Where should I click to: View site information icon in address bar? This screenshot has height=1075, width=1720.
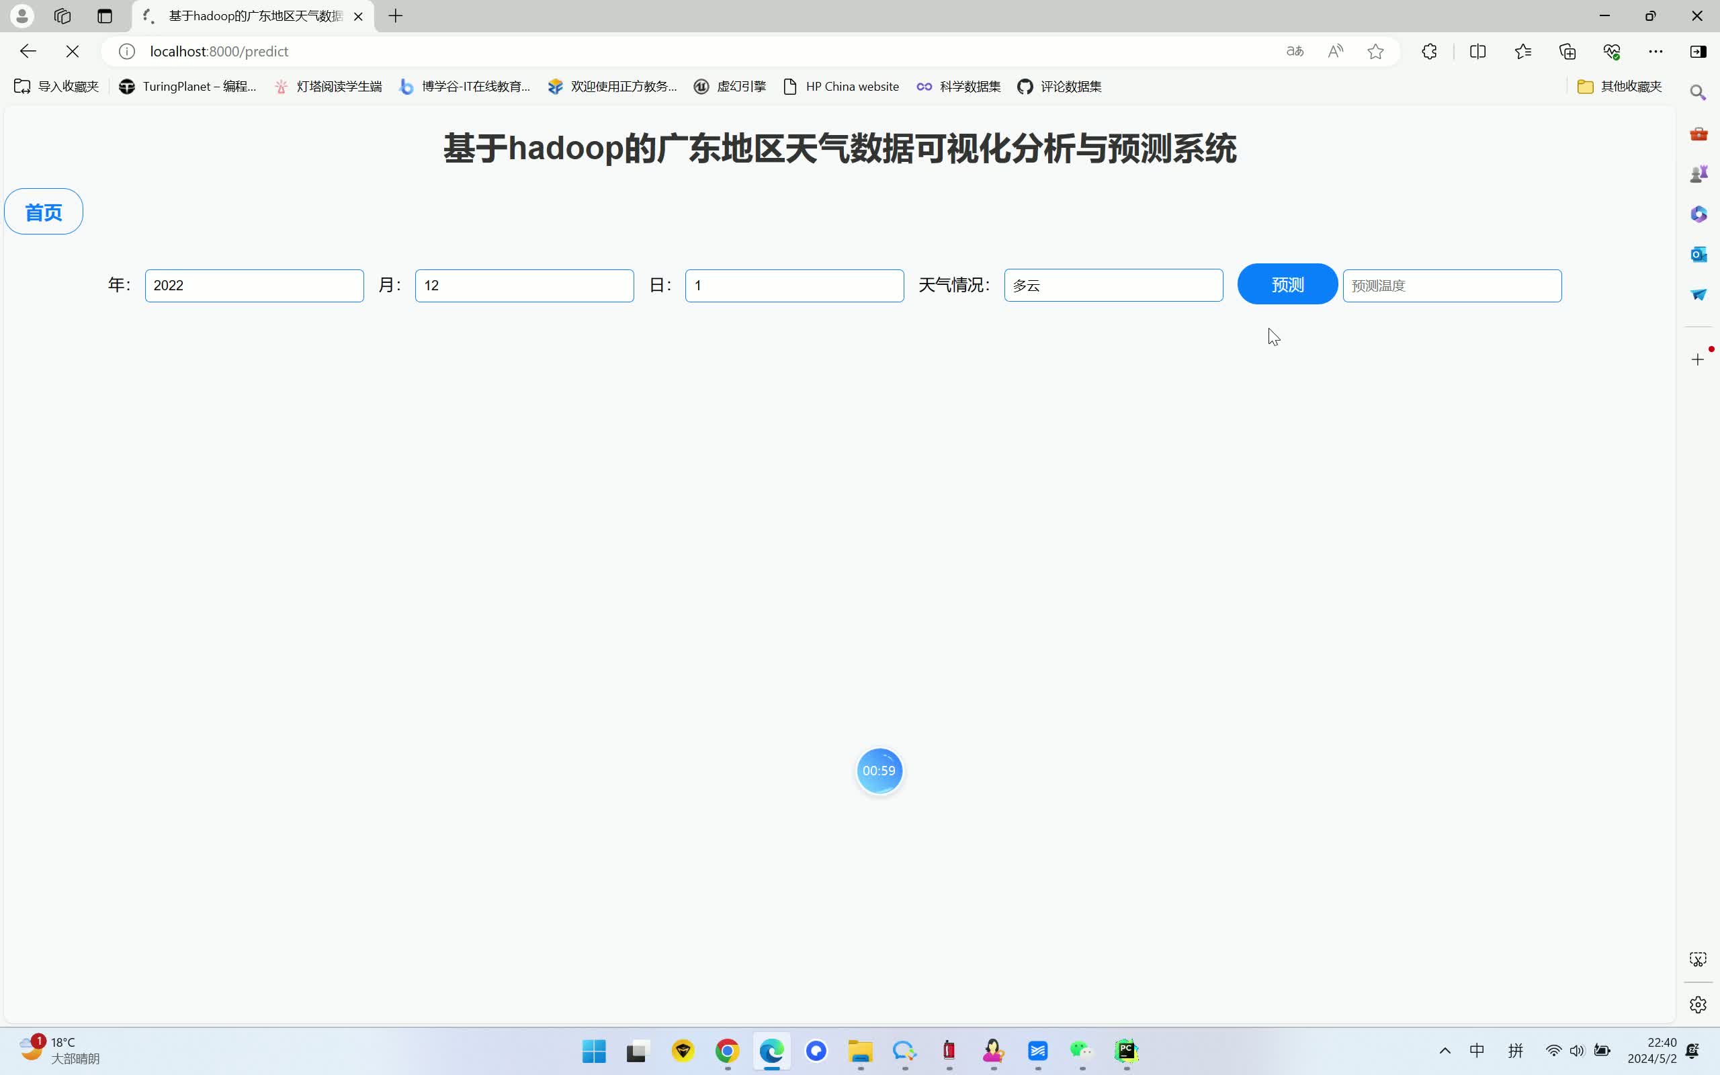pyautogui.click(x=126, y=51)
